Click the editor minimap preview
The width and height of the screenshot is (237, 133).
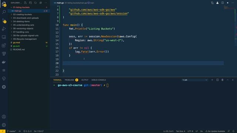coord(230,7)
